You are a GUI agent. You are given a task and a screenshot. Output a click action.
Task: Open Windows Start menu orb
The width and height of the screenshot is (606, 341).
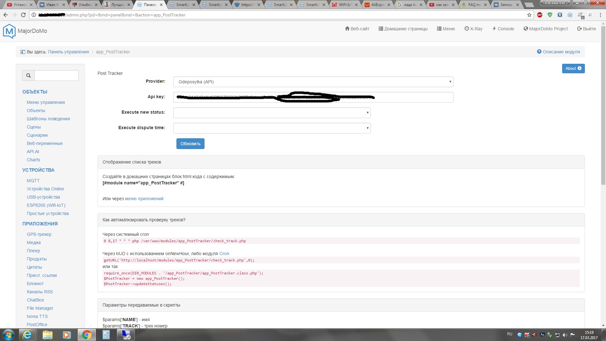coord(9,335)
